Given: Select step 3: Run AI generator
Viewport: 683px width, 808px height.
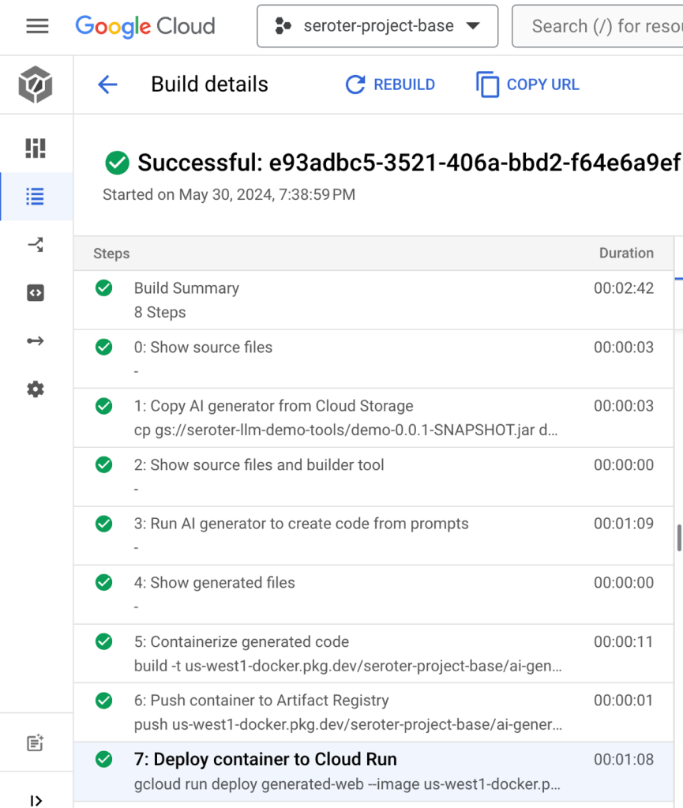Looking at the screenshot, I should (x=373, y=535).
